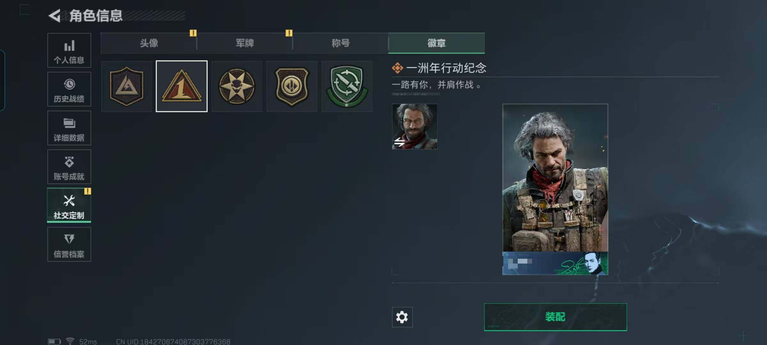This screenshot has height=345, width=767.
Task: Select the red triangle number 1 badge
Action: 182,86
